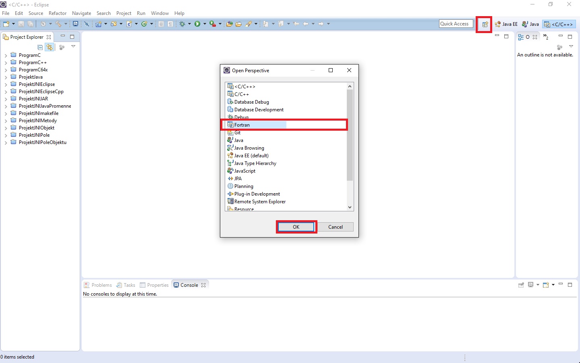
Task: Switch to the Tasks tab
Action: [126, 285]
